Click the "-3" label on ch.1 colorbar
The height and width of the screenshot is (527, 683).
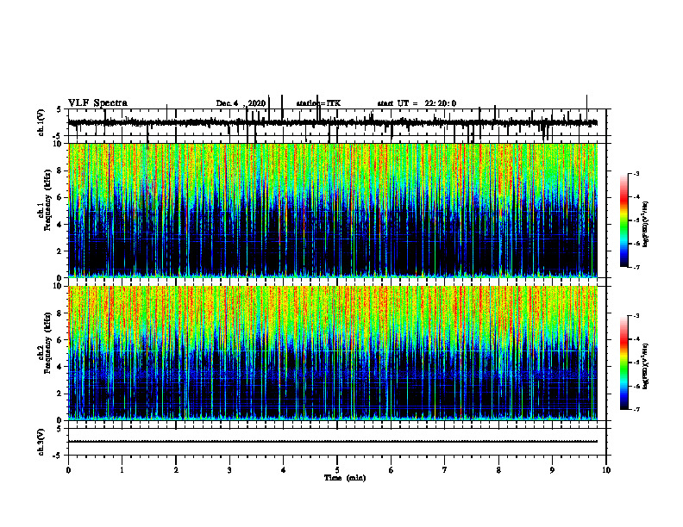pos(636,174)
